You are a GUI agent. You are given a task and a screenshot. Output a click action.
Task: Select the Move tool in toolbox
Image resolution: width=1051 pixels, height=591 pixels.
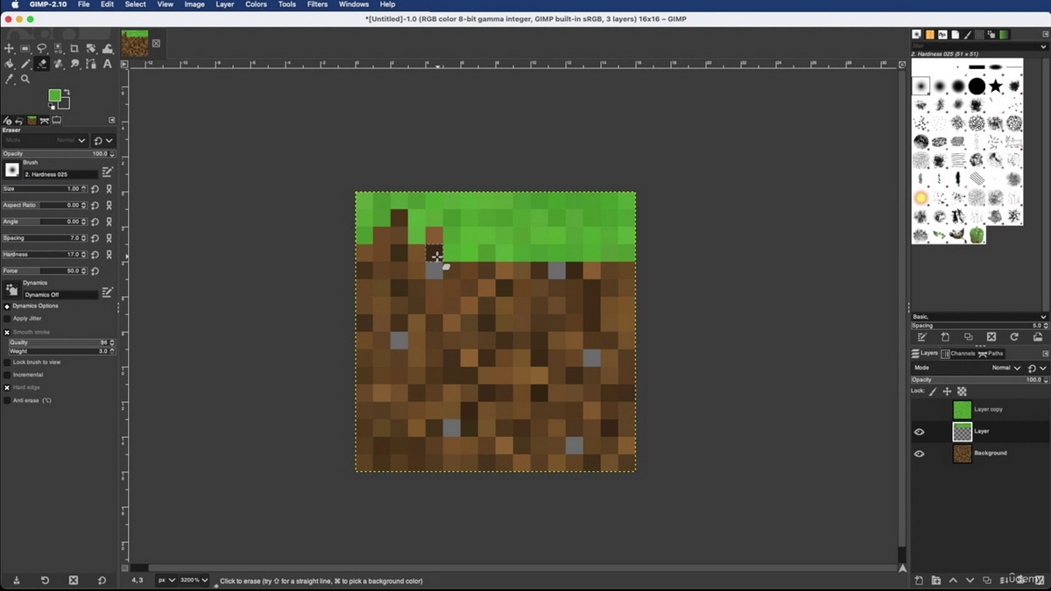pyautogui.click(x=9, y=48)
